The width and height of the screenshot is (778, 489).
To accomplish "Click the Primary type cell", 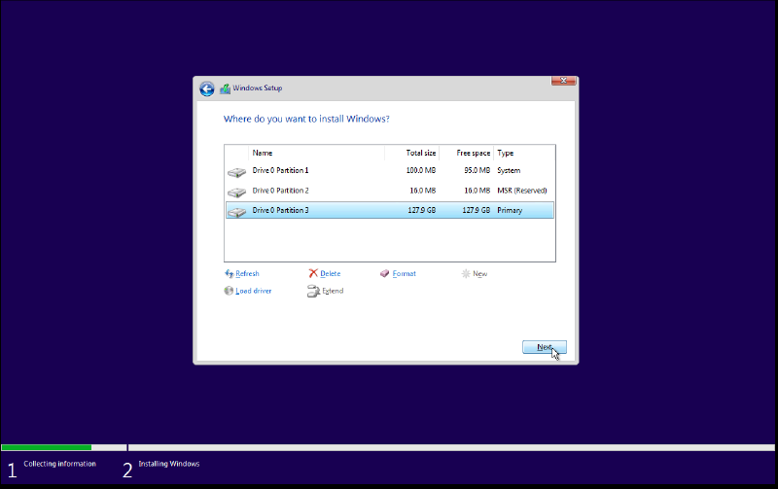I will 510,210.
